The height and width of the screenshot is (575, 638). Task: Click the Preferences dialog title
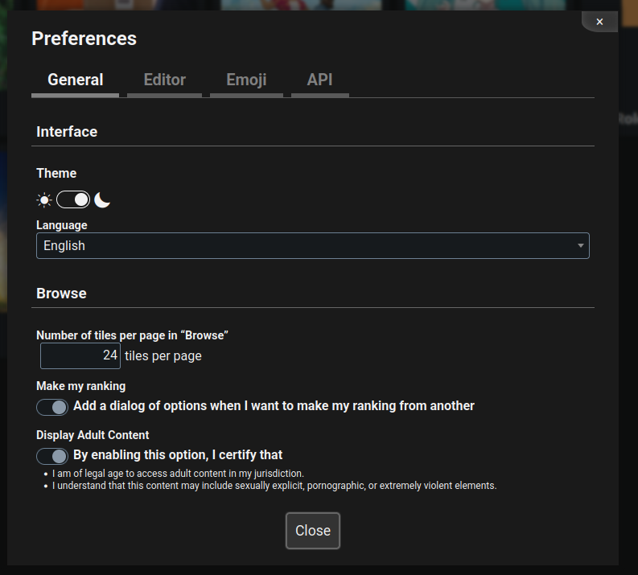click(84, 39)
